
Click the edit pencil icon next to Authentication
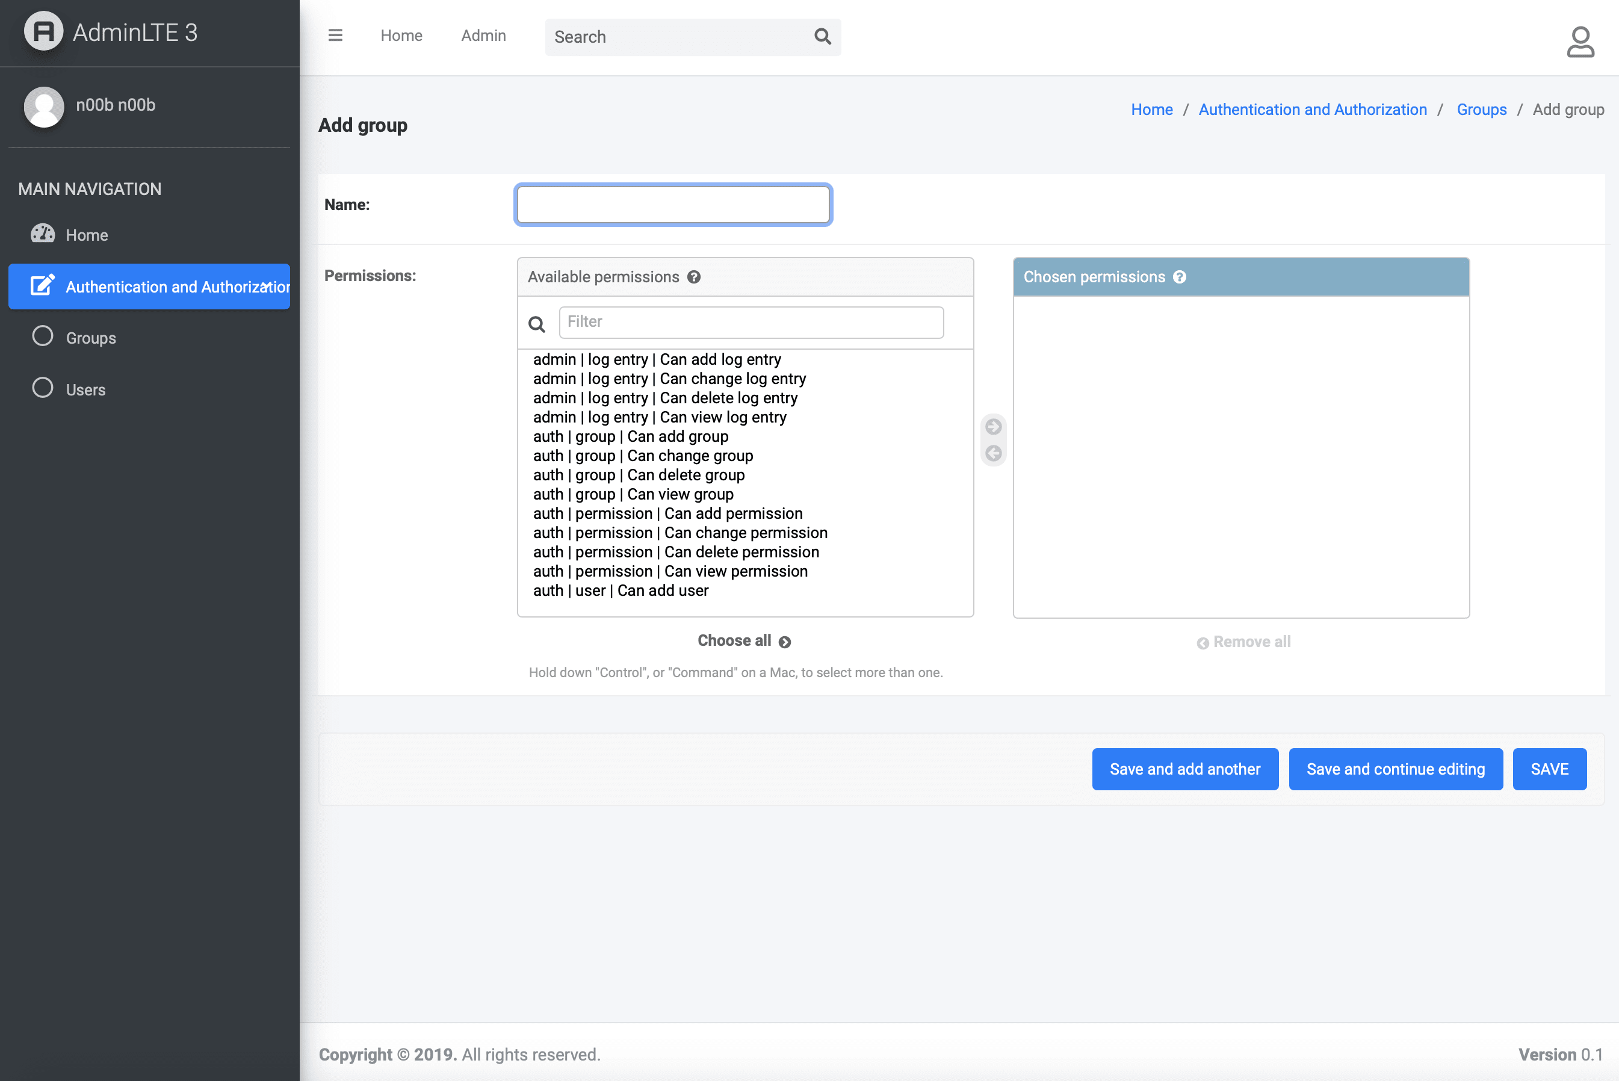pyautogui.click(x=42, y=285)
